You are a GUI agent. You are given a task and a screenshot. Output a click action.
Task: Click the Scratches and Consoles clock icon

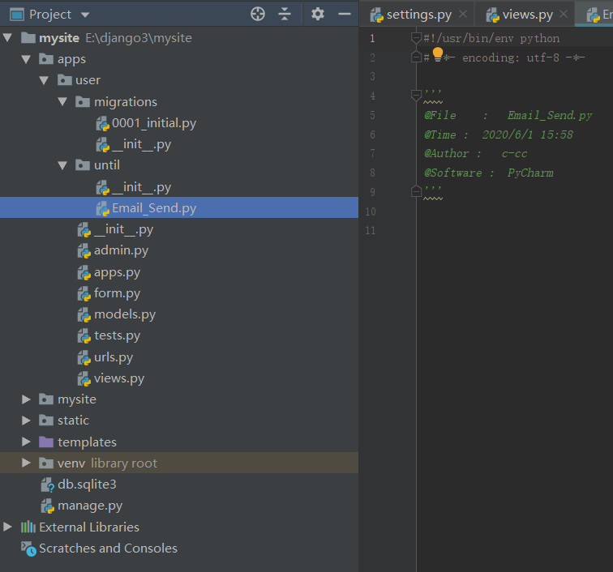click(28, 549)
